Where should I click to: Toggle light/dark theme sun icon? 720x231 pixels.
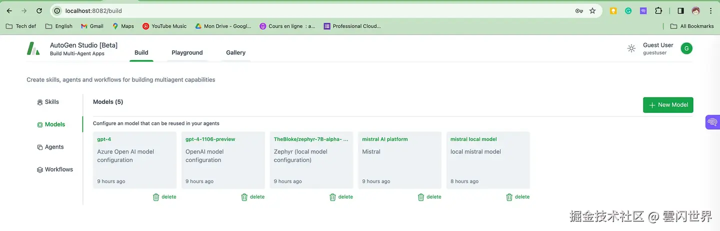point(631,48)
